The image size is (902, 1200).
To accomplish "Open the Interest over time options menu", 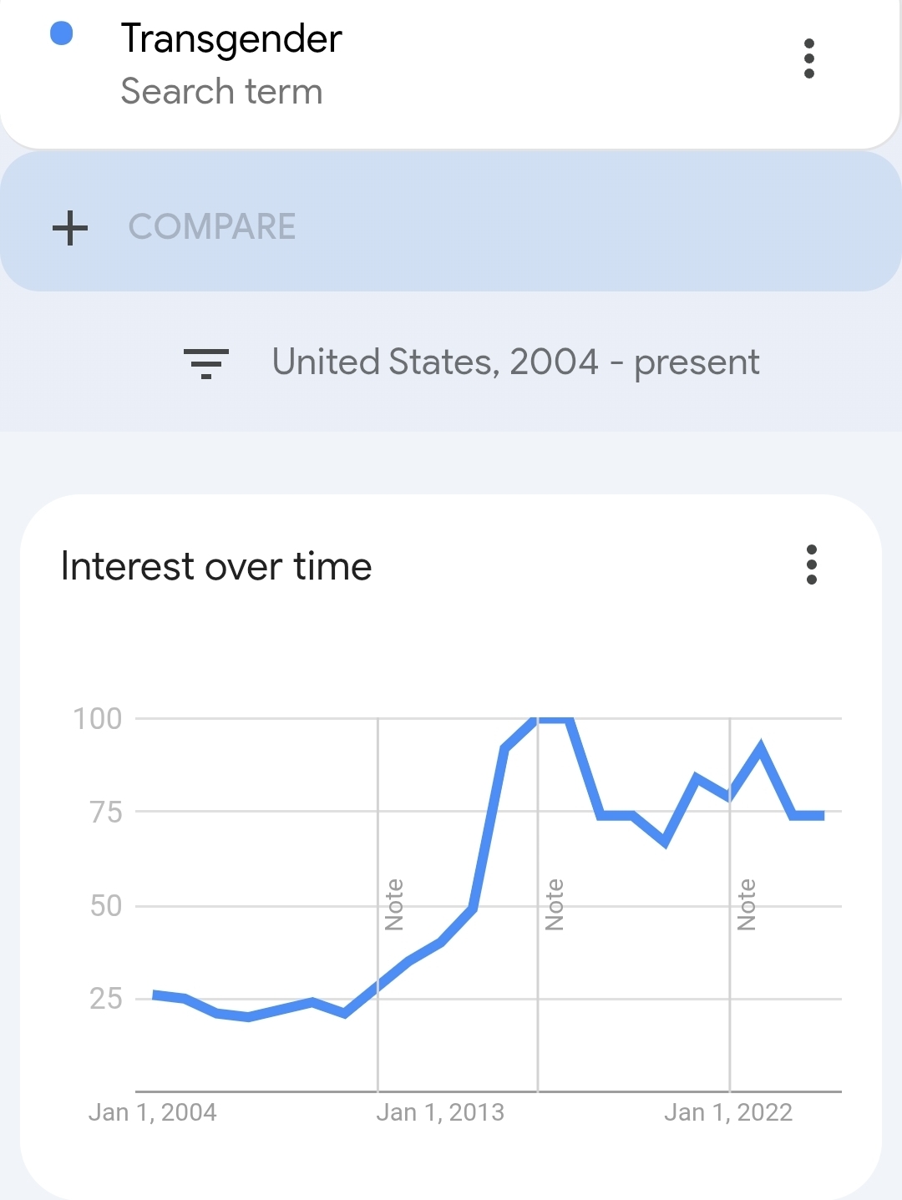I will [x=811, y=565].
